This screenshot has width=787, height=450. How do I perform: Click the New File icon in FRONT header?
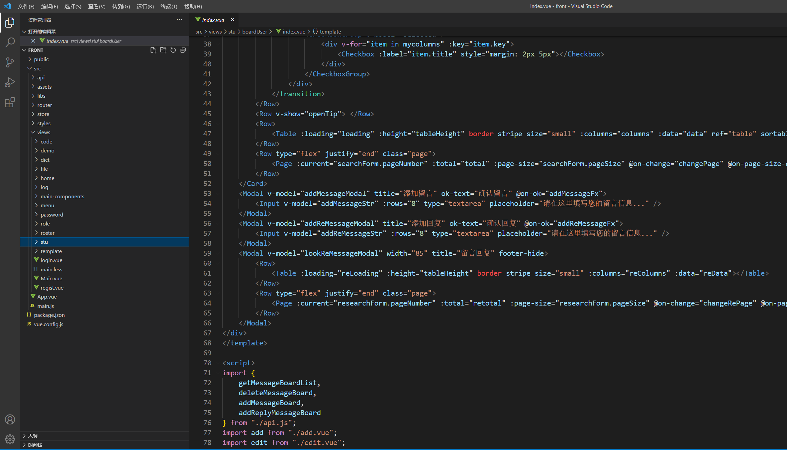coord(153,50)
